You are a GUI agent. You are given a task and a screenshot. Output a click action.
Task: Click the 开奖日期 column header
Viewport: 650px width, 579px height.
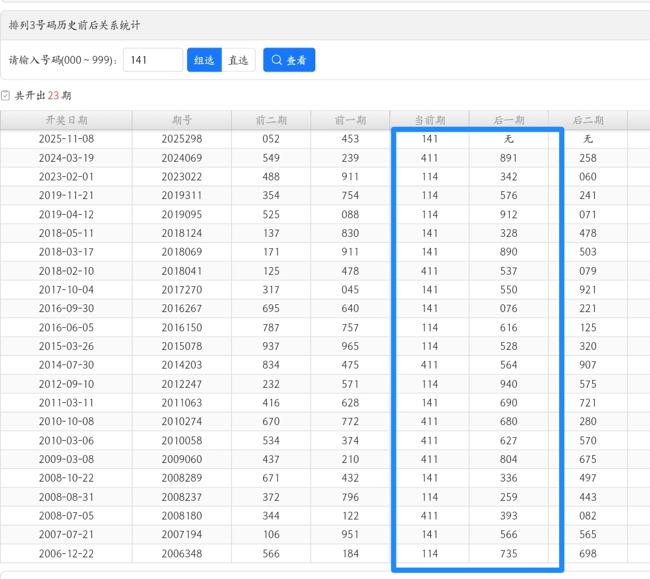point(66,120)
